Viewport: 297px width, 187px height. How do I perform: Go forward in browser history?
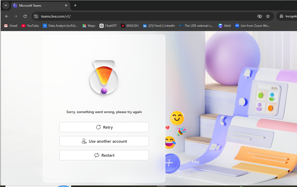pos(16,16)
